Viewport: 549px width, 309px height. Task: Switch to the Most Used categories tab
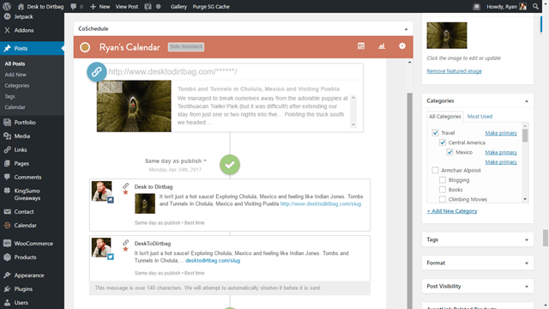[x=480, y=117]
